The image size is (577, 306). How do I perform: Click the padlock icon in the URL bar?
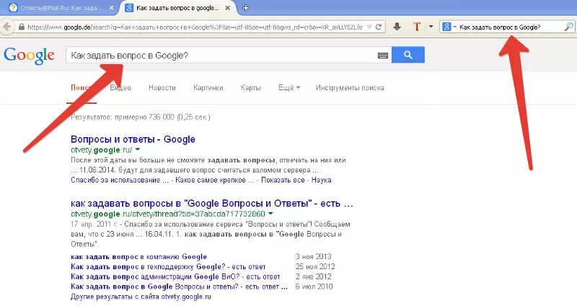click(x=22, y=27)
